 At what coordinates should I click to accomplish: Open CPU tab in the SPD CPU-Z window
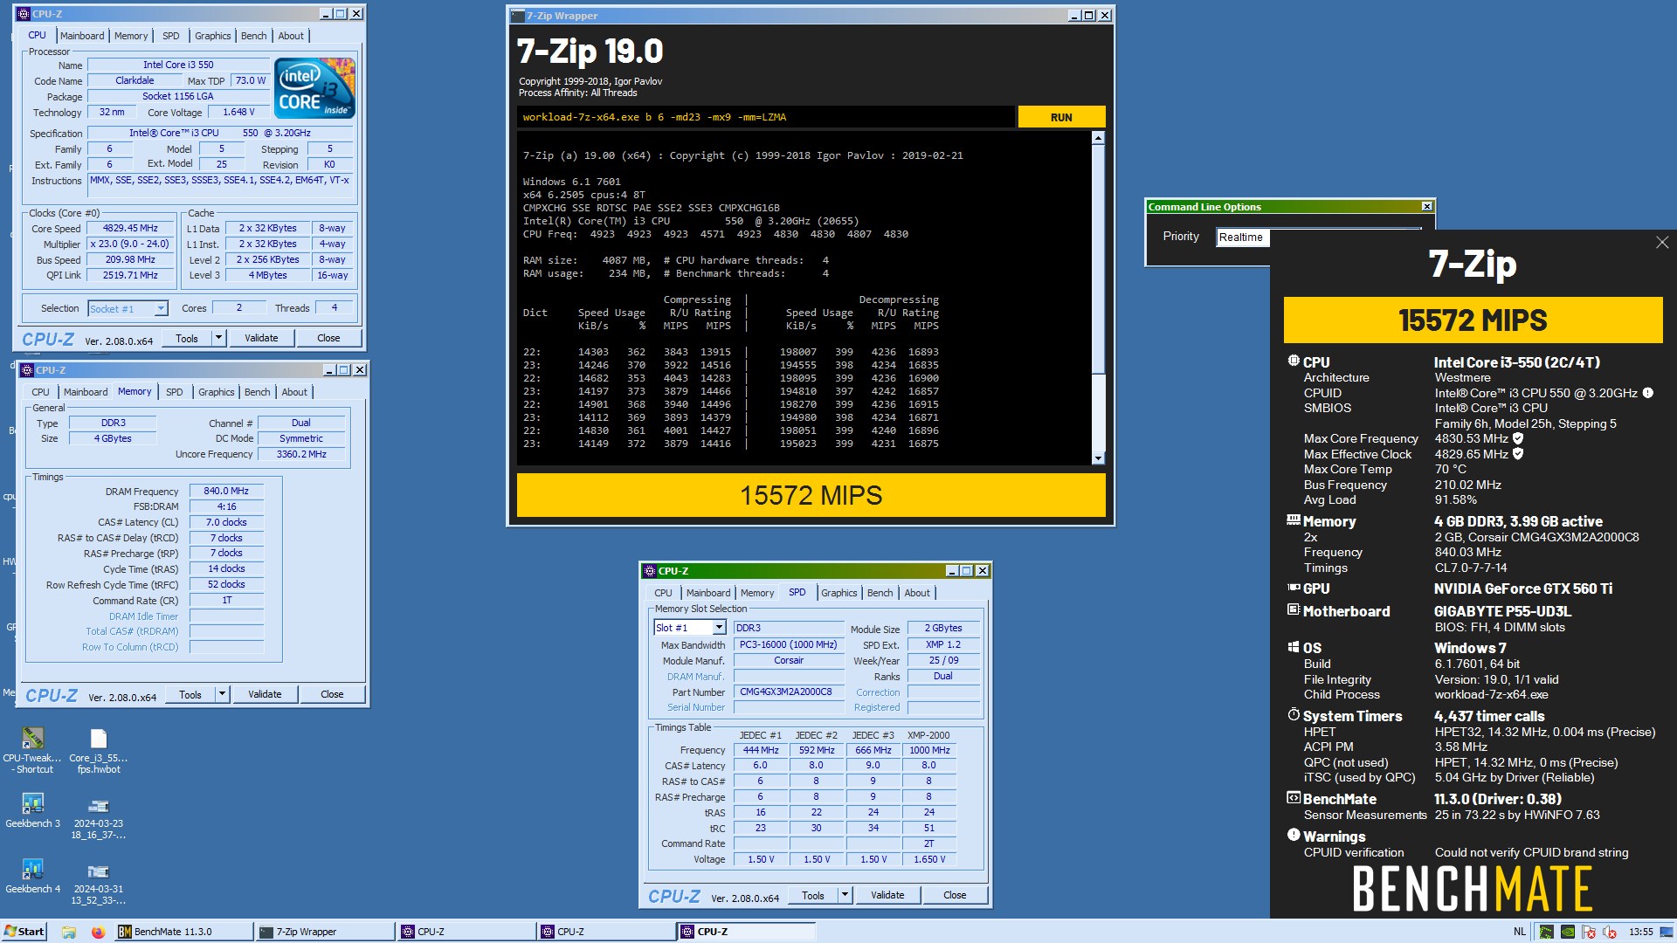tap(664, 593)
